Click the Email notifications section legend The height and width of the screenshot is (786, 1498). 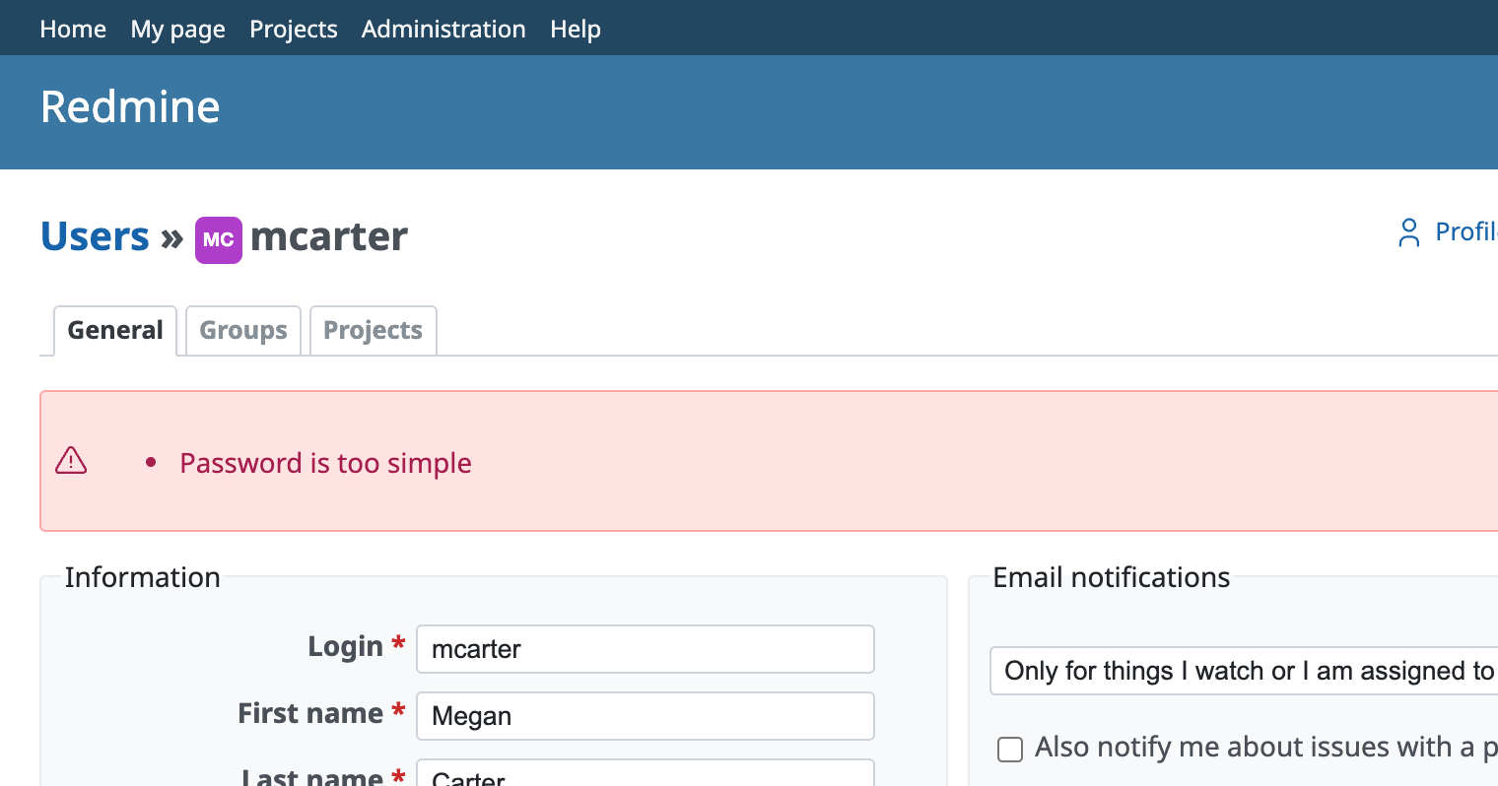(x=1112, y=577)
